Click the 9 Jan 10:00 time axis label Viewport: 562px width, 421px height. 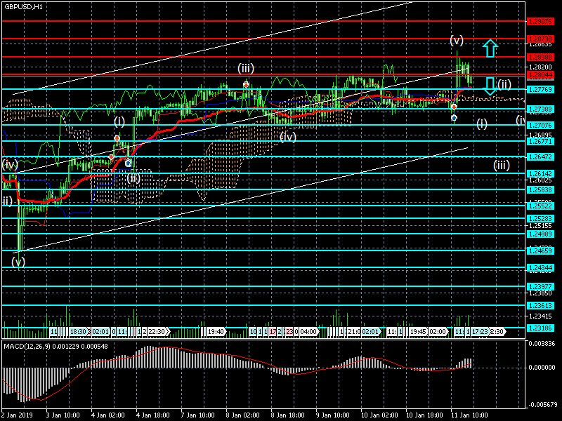tap(332, 415)
